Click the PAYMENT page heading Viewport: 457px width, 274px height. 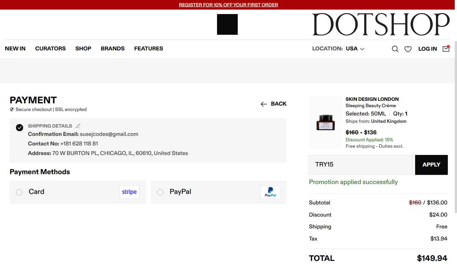pyautogui.click(x=33, y=100)
